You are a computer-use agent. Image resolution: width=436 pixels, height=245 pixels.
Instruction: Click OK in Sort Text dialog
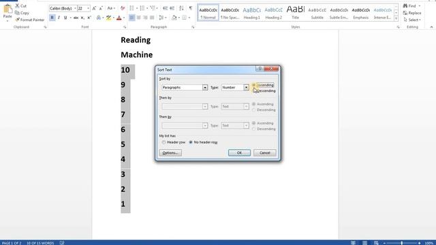click(239, 152)
